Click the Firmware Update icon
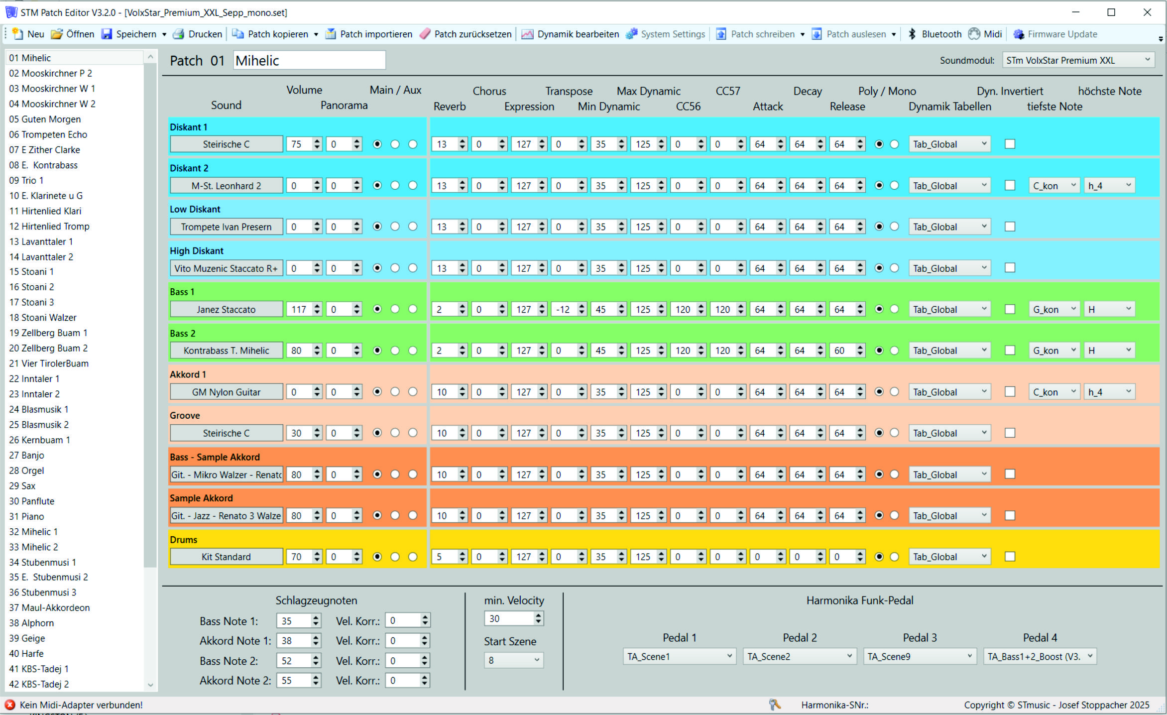The image size is (1167, 715). pos(1019,34)
